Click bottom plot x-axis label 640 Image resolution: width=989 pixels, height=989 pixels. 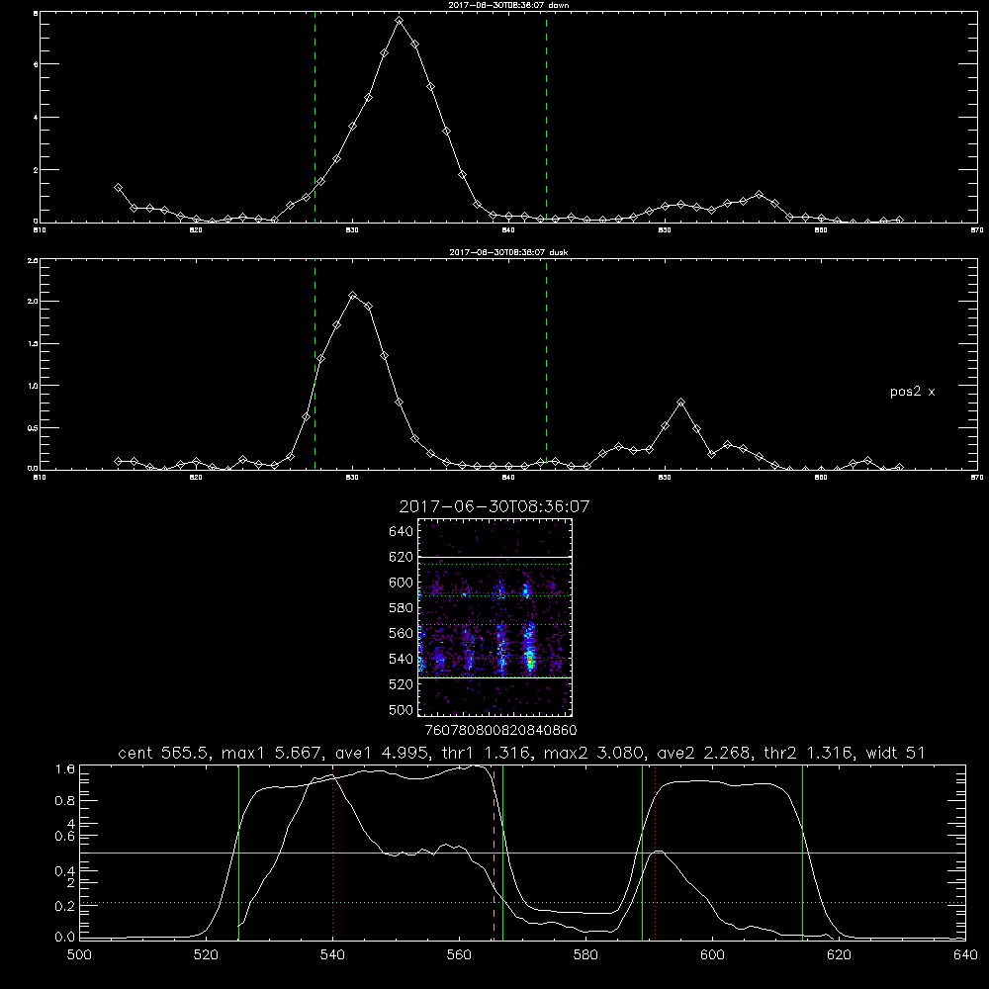[x=965, y=955]
